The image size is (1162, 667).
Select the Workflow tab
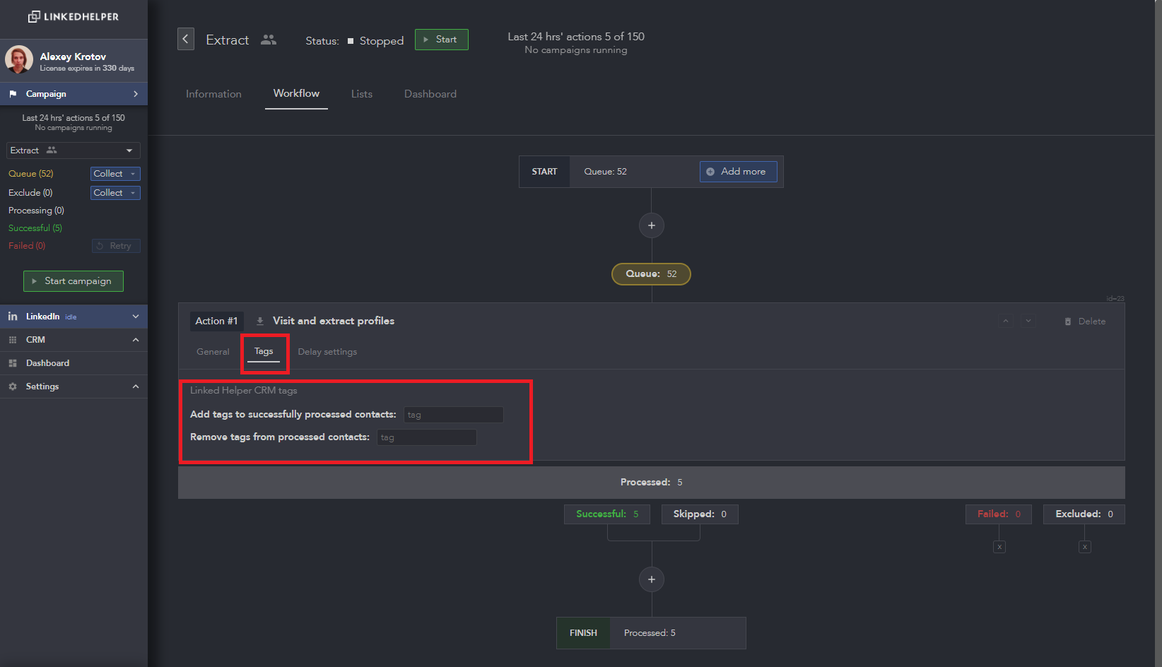click(x=296, y=93)
